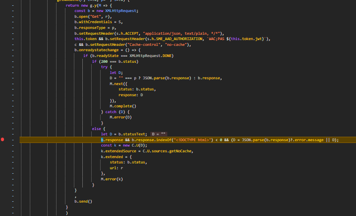
Task: Click the 'url: r' property line
Action: pyautogui.click(x=117, y=167)
